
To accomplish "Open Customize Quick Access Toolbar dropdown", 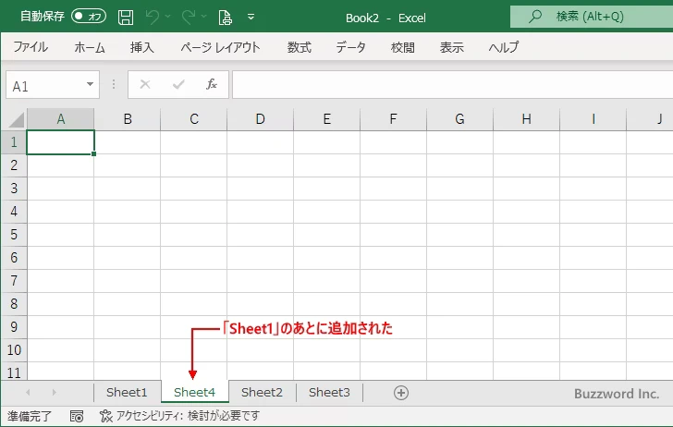I will [251, 17].
